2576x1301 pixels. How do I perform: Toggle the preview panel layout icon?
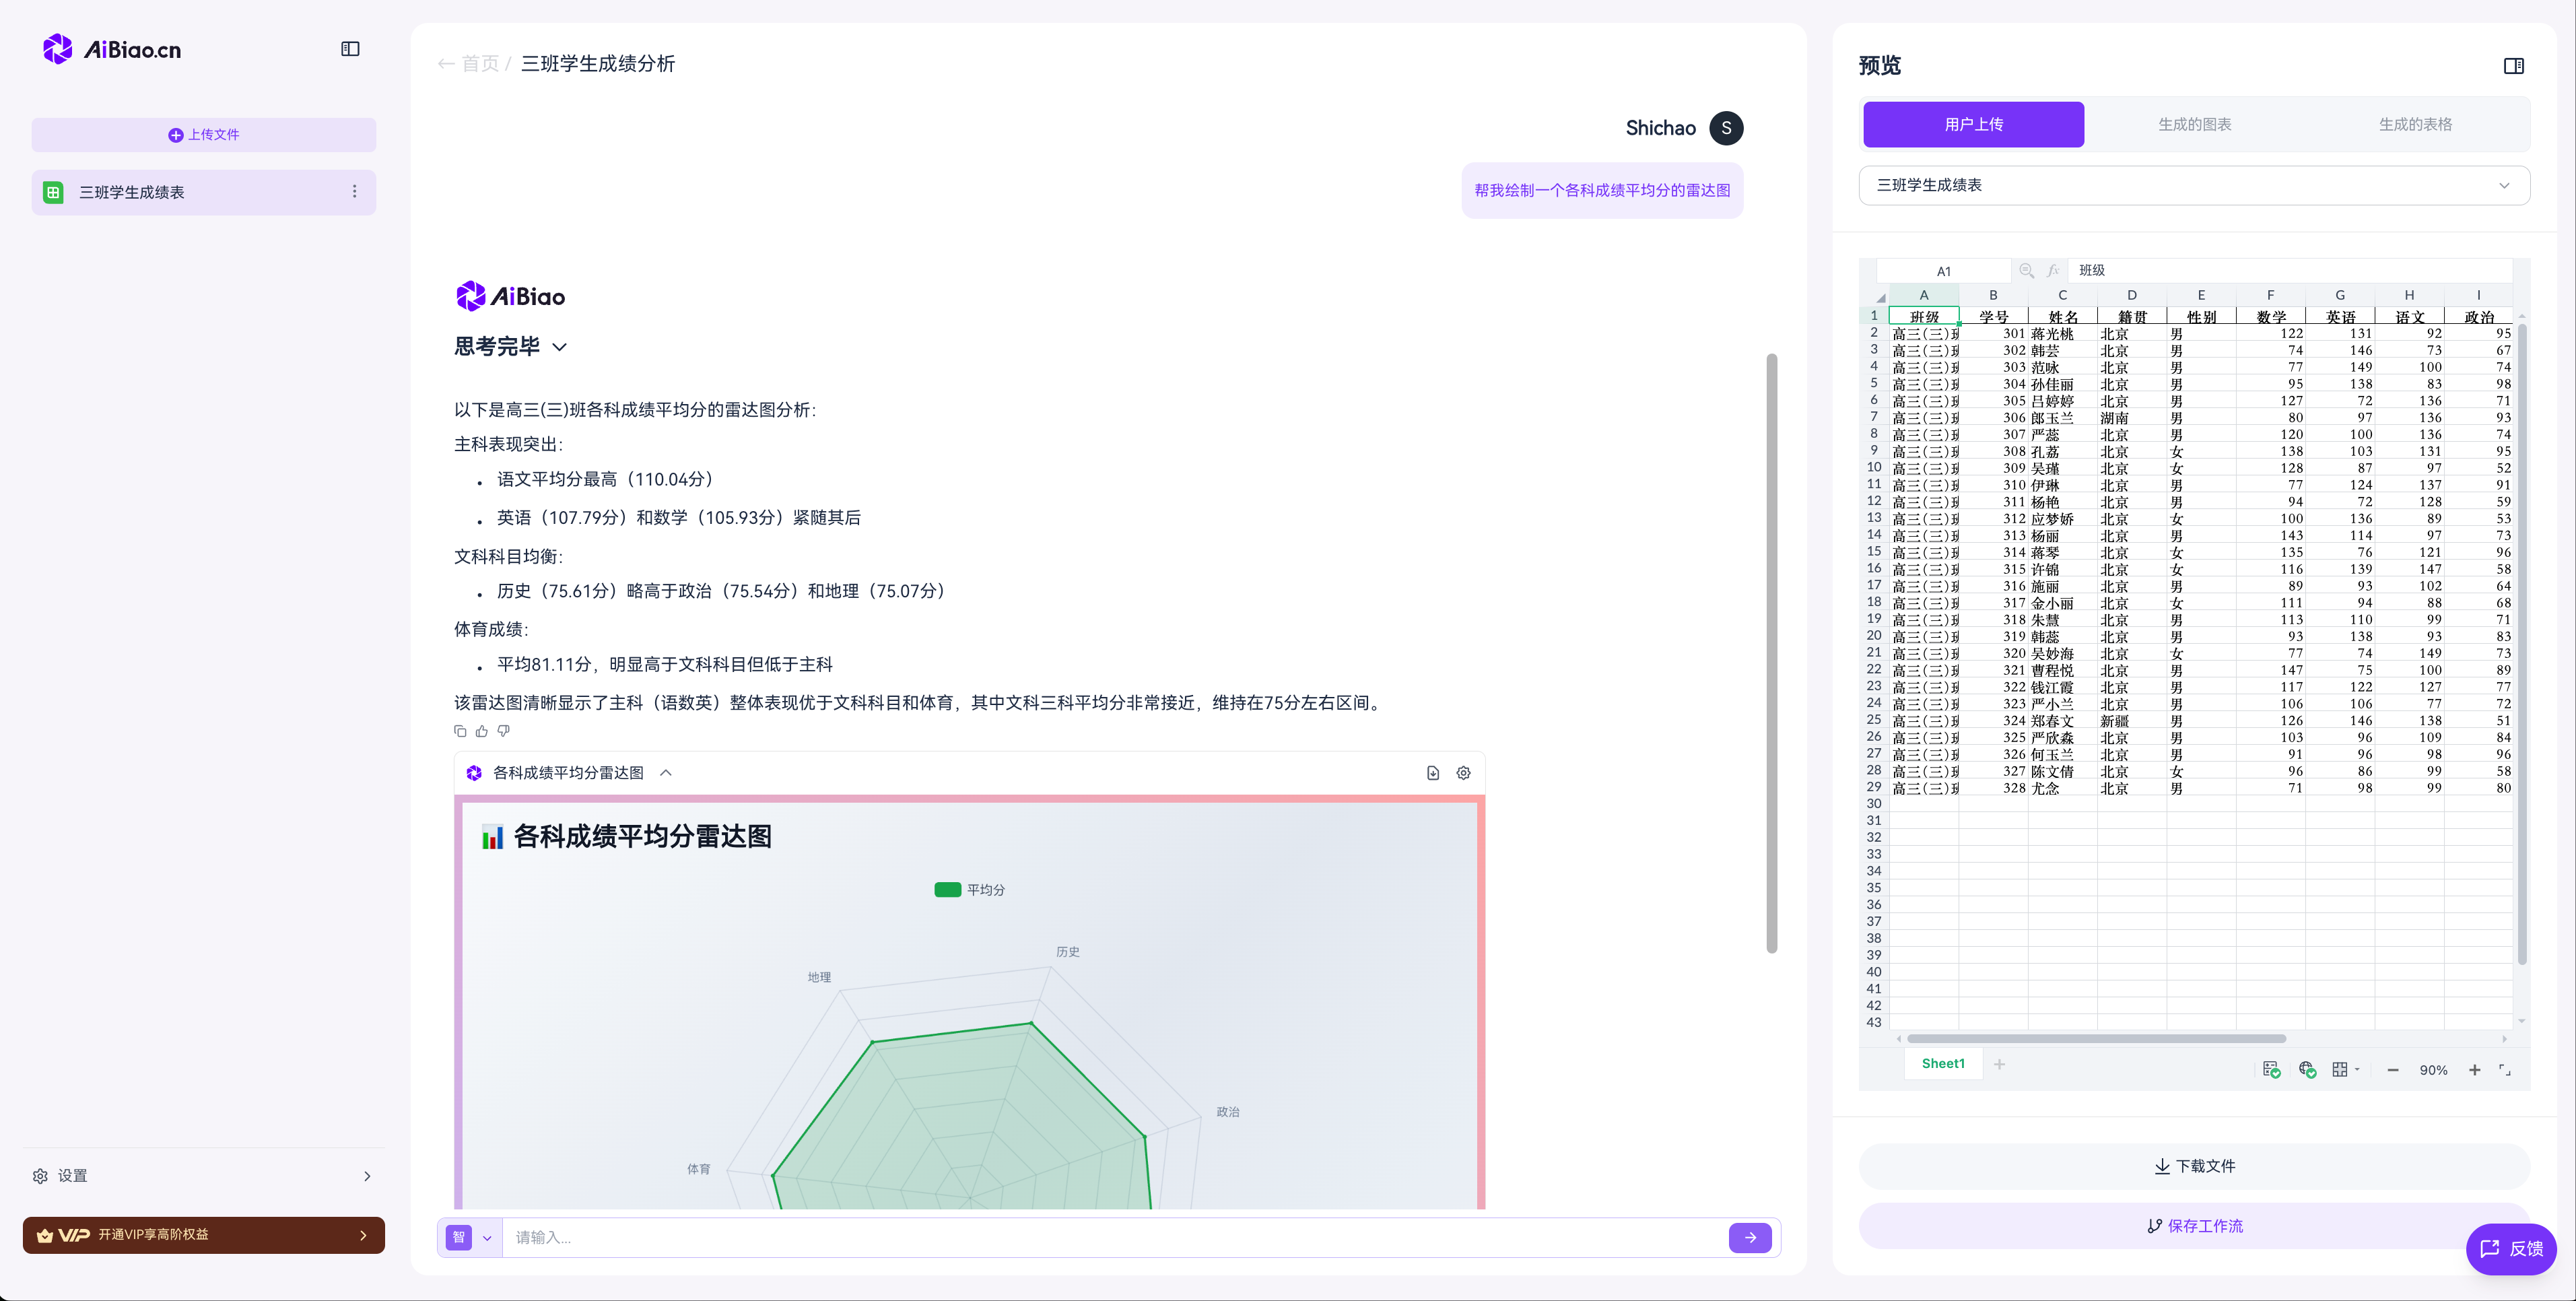click(x=2514, y=66)
